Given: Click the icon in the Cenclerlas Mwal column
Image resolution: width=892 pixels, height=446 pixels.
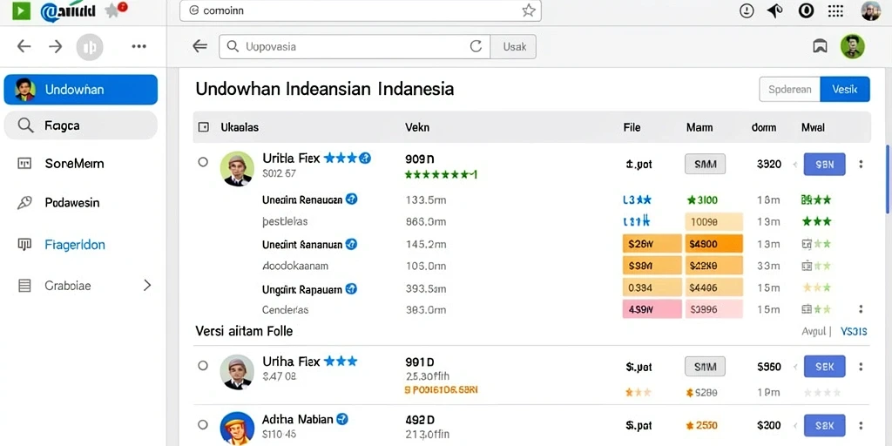Looking at the screenshot, I should pyautogui.click(x=806, y=309).
